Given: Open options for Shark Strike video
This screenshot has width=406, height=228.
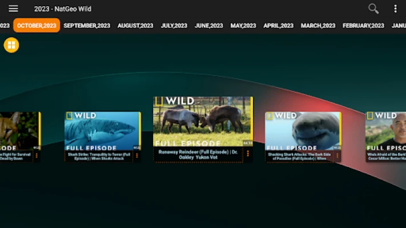Looking at the screenshot, I should [x=136, y=156].
